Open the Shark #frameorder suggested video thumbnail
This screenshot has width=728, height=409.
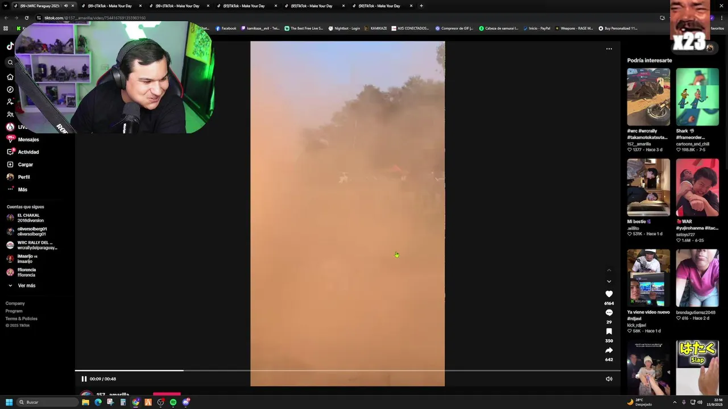click(697, 97)
